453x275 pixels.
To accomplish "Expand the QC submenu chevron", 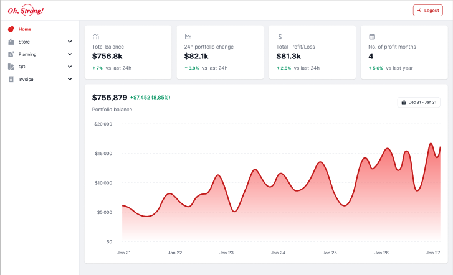I will click(70, 67).
